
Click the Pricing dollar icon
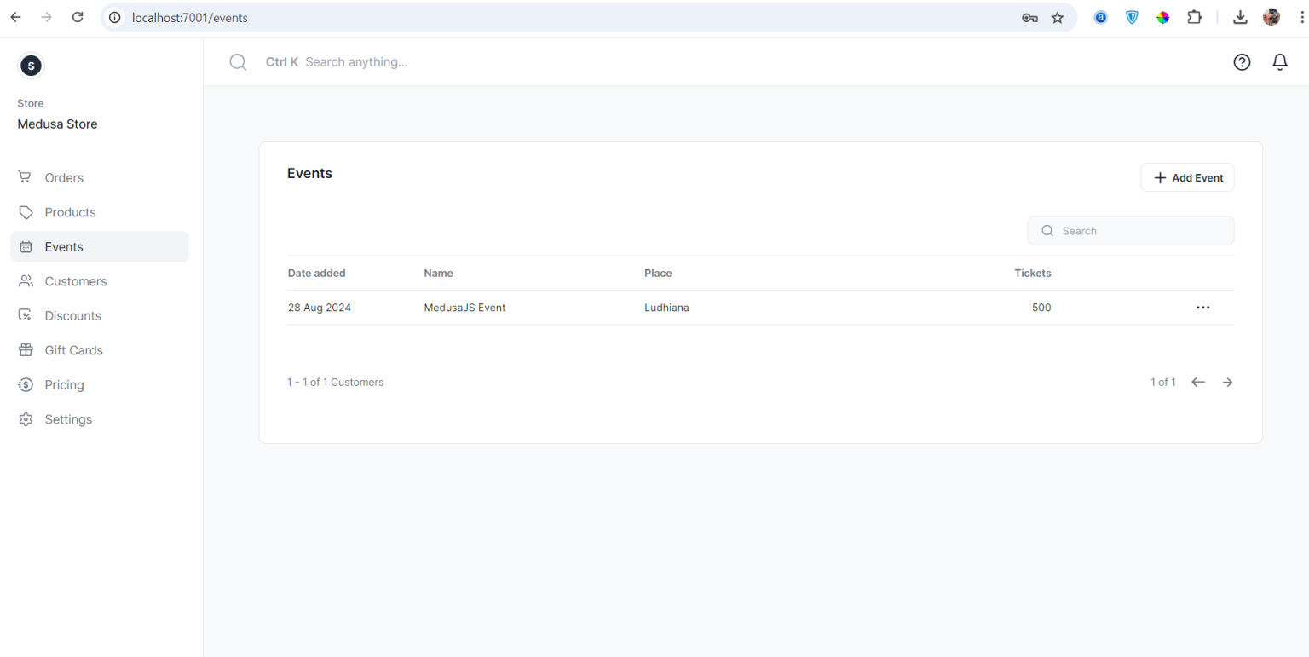click(x=26, y=384)
